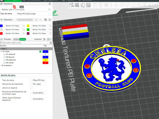Open Impresora section settings gear
Viewport: 159px width, 119px height.
[x=50, y=4]
